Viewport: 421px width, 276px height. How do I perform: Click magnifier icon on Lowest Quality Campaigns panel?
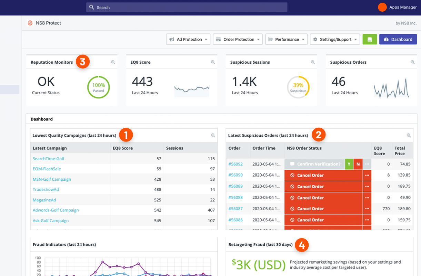pos(213,136)
